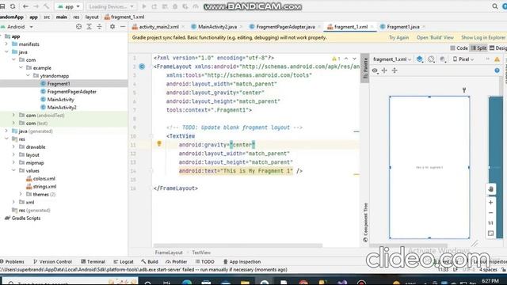Click Try Again in sync banner
This screenshot has width=507, height=285.
point(398,37)
